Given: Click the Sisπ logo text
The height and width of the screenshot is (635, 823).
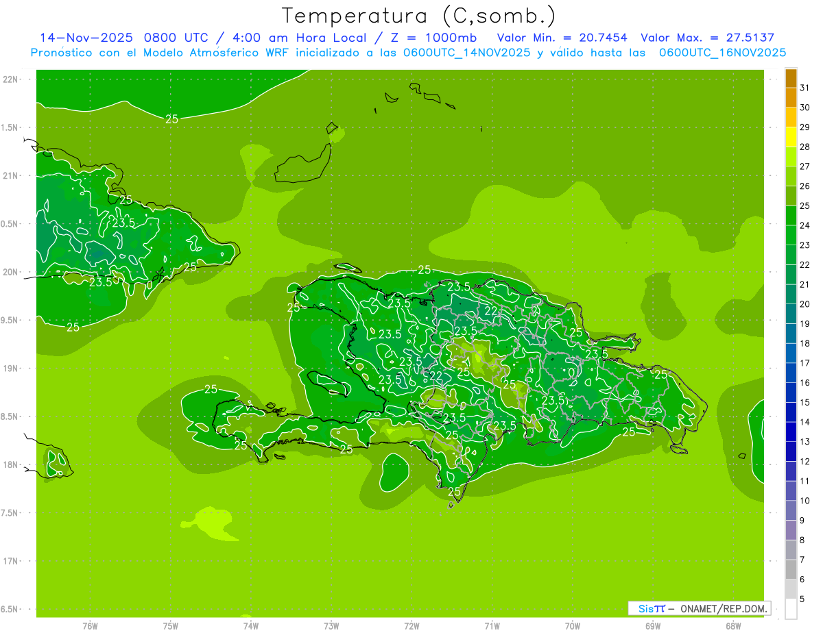Looking at the screenshot, I should pyautogui.click(x=651, y=608).
